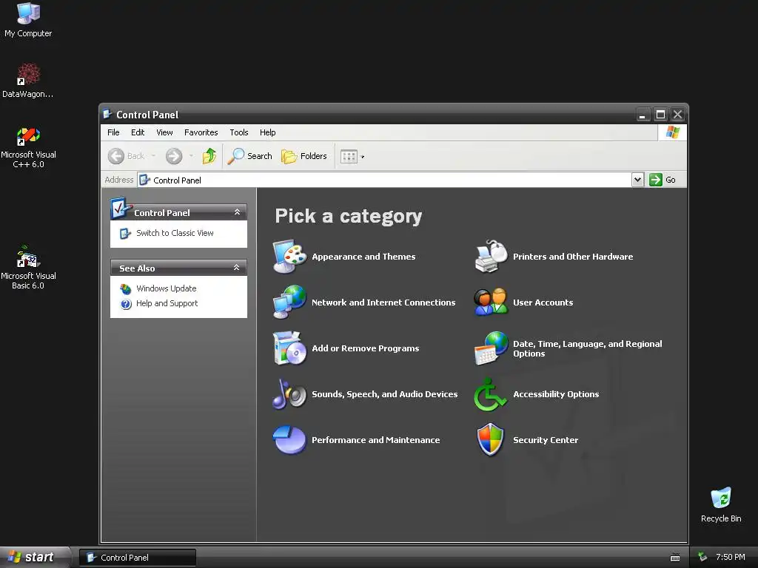
Task: Open the Forward history dropdown arrow
Action: point(192,156)
